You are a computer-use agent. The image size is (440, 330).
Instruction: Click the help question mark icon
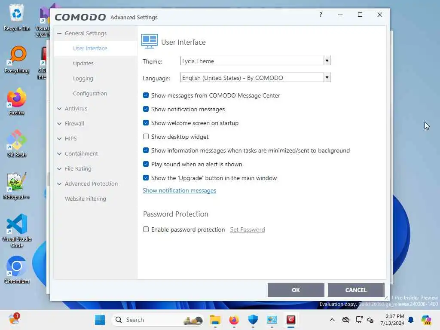[321, 15]
